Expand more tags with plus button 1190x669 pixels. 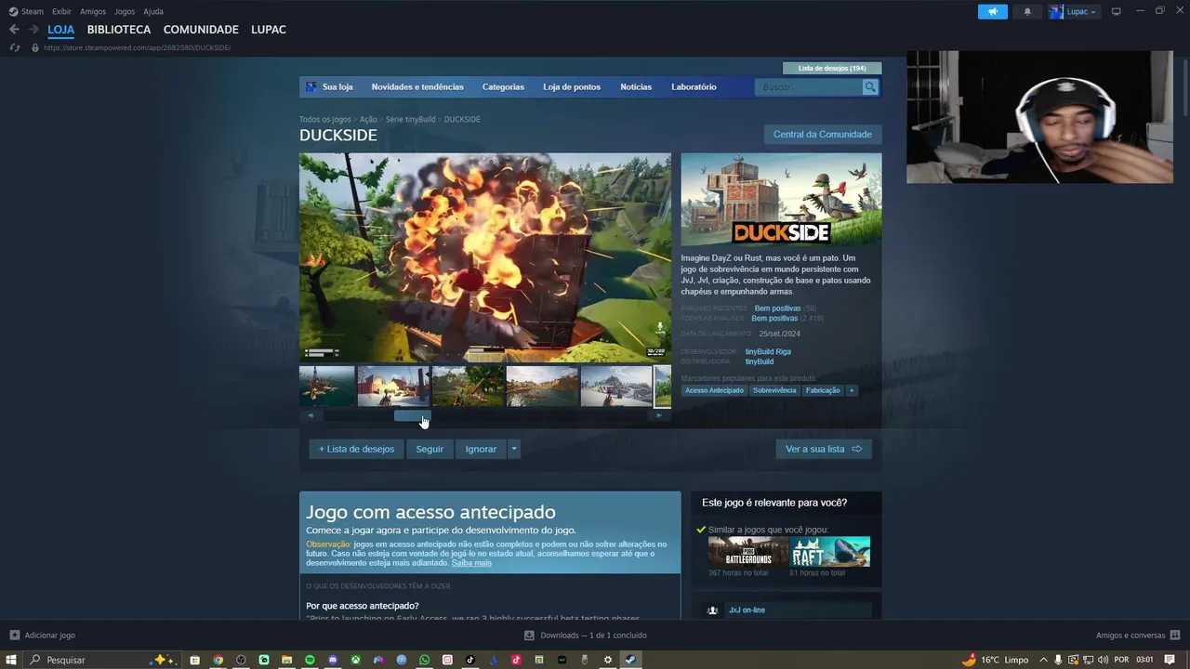[x=851, y=390]
